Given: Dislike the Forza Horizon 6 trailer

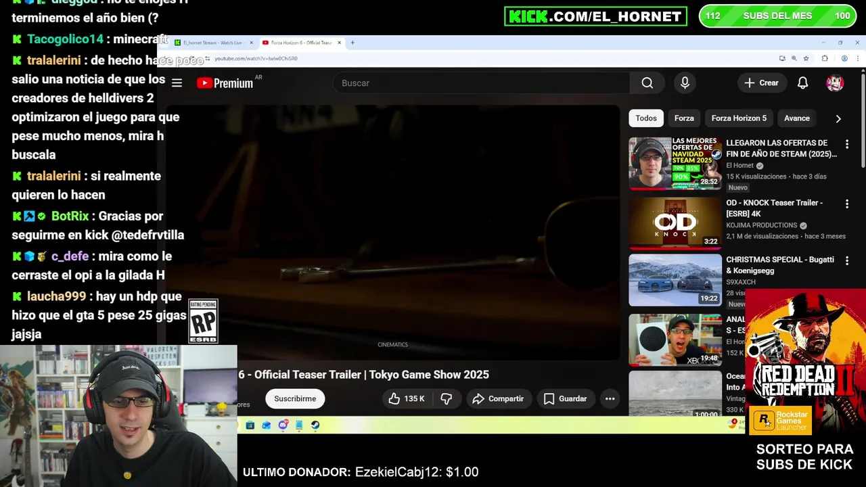Looking at the screenshot, I should point(447,398).
